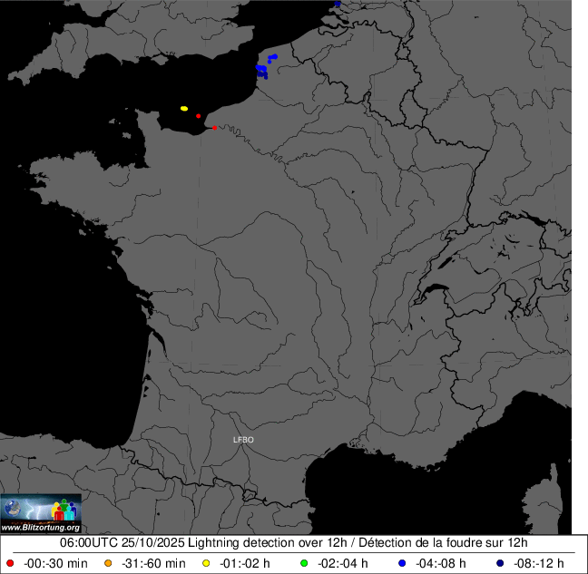Click the red strike marker on the Normandy coast
The width and height of the screenshot is (588, 574).
tap(214, 128)
